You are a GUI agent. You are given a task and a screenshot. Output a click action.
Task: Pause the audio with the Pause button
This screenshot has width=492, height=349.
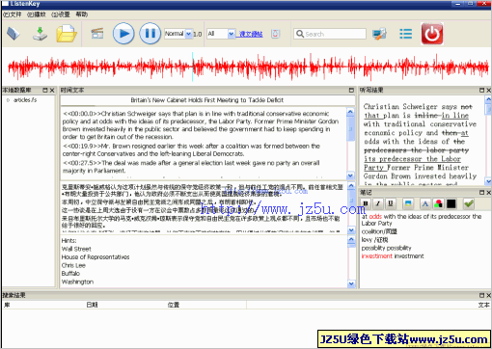[x=150, y=34]
